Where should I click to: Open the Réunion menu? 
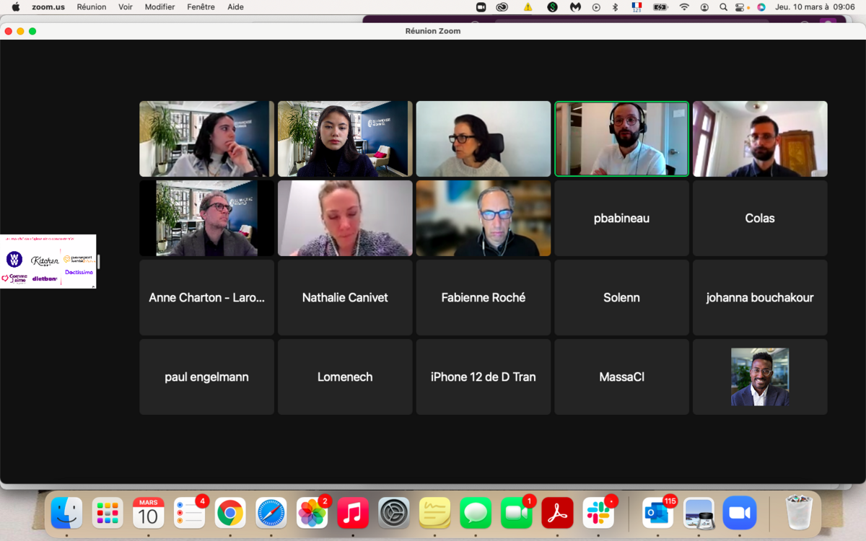coord(92,7)
